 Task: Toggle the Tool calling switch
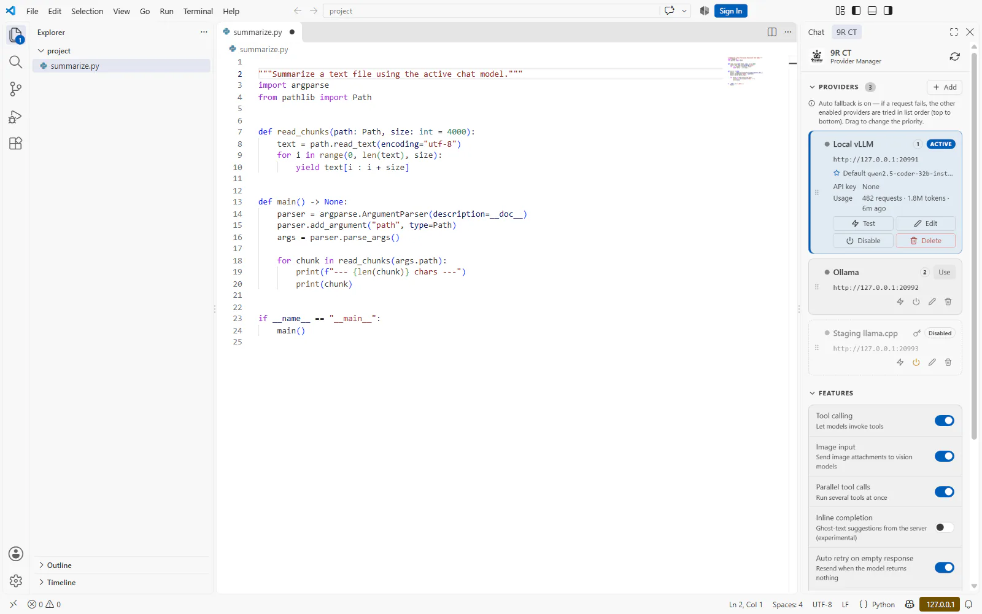pyautogui.click(x=945, y=421)
